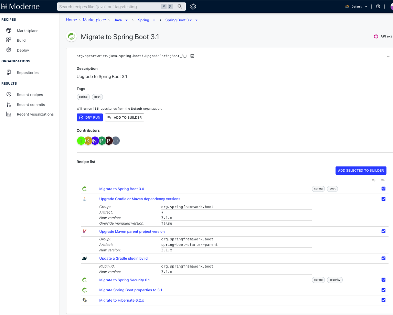Click the boot tag under Tags heading
Image resolution: width=393 pixels, height=315 pixels.
point(97,97)
